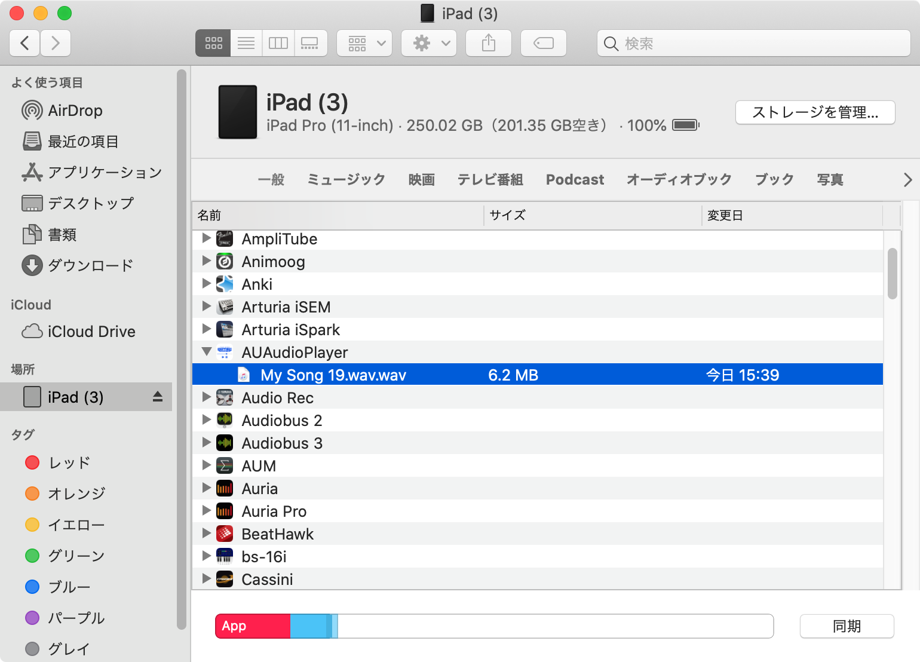Screen dimensions: 920x662
Task: Switch to the 一般 tab
Action: point(271,179)
